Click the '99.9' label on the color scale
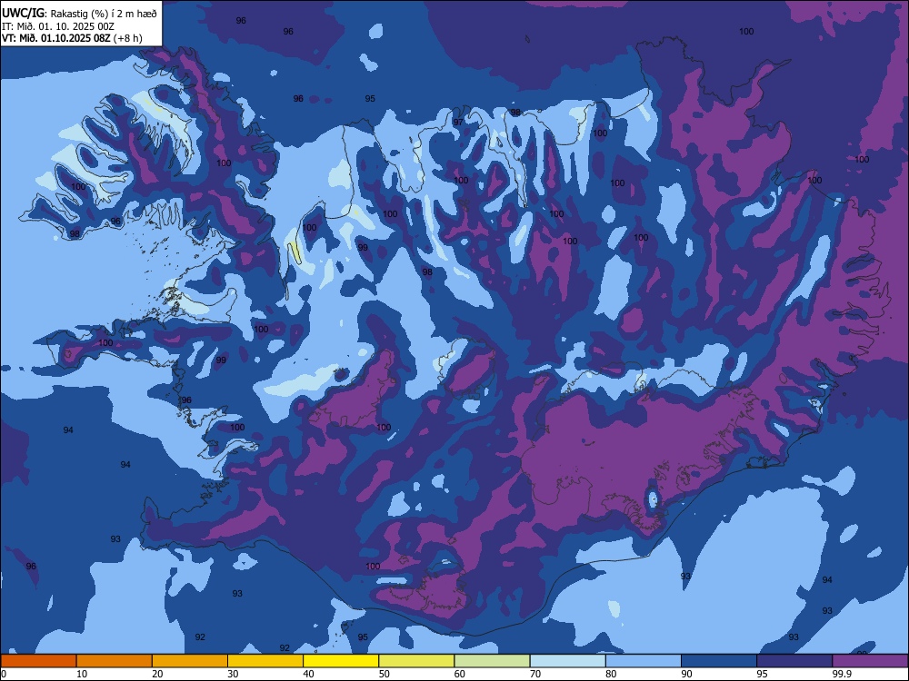The height and width of the screenshot is (681, 909). pyautogui.click(x=841, y=674)
